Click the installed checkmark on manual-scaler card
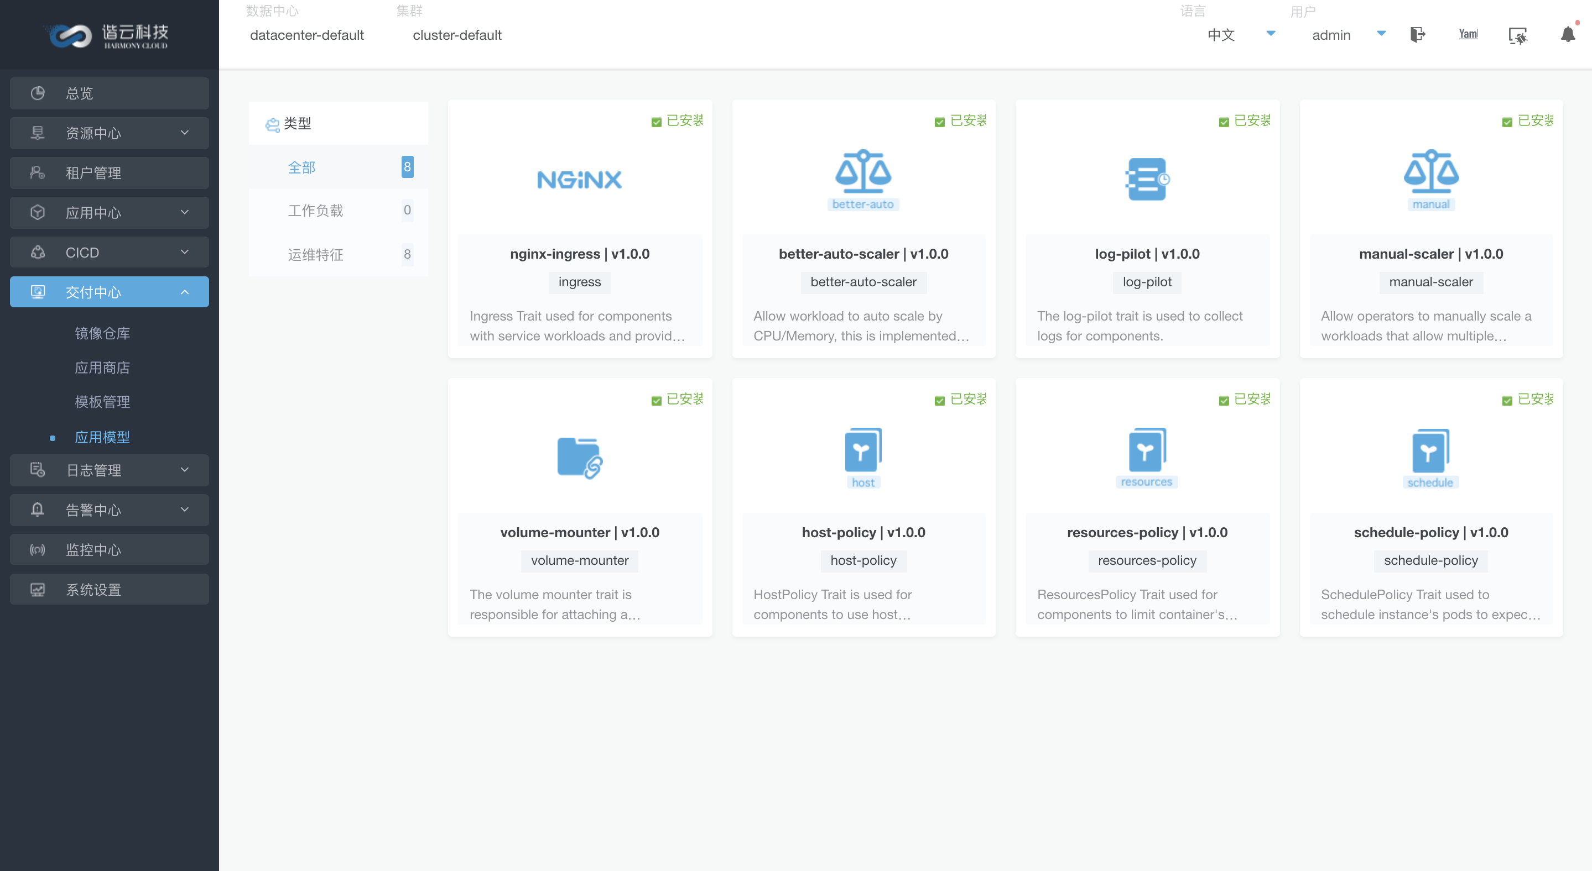1592x871 pixels. pyautogui.click(x=1507, y=122)
